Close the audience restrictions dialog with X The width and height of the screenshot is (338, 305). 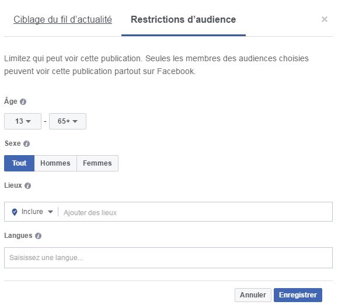point(325,19)
